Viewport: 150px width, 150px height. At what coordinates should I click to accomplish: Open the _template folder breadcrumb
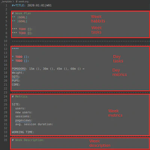pos(6,2)
